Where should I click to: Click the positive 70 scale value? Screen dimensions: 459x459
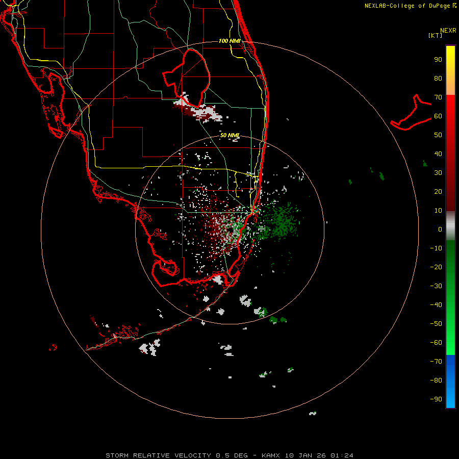pyautogui.click(x=438, y=97)
